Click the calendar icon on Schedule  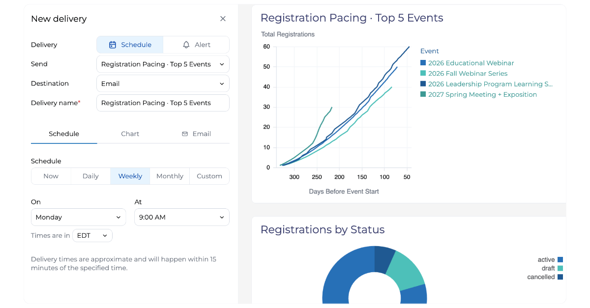coord(113,45)
